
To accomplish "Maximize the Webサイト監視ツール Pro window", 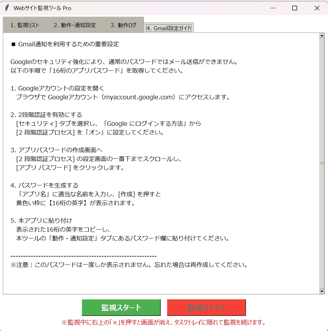I will tap(295, 8).
